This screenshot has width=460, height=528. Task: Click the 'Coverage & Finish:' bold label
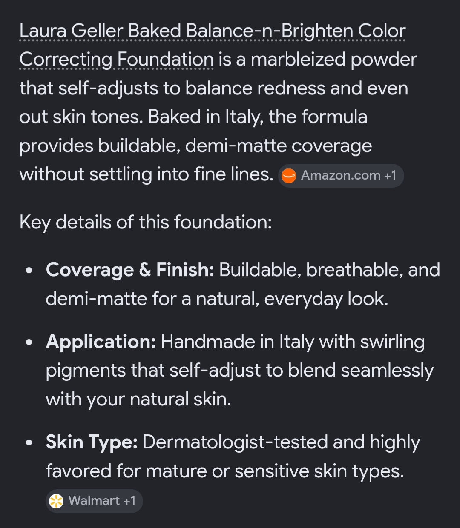click(130, 270)
